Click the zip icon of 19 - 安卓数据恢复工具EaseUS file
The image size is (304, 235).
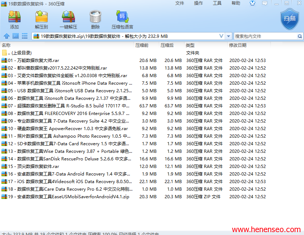(4, 196)
